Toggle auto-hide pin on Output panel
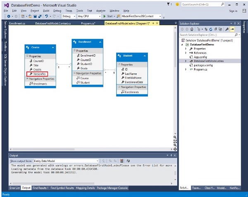Viewport: 248px width, 197px height. click(x=171, y=155)
